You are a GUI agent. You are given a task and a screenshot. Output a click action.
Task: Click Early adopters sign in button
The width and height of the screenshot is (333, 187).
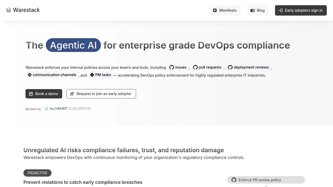pyautogui.click(x=301, y=10)
